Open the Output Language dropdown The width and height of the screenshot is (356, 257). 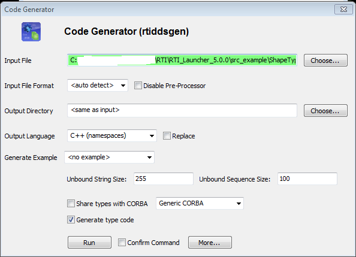click(112, 136)
